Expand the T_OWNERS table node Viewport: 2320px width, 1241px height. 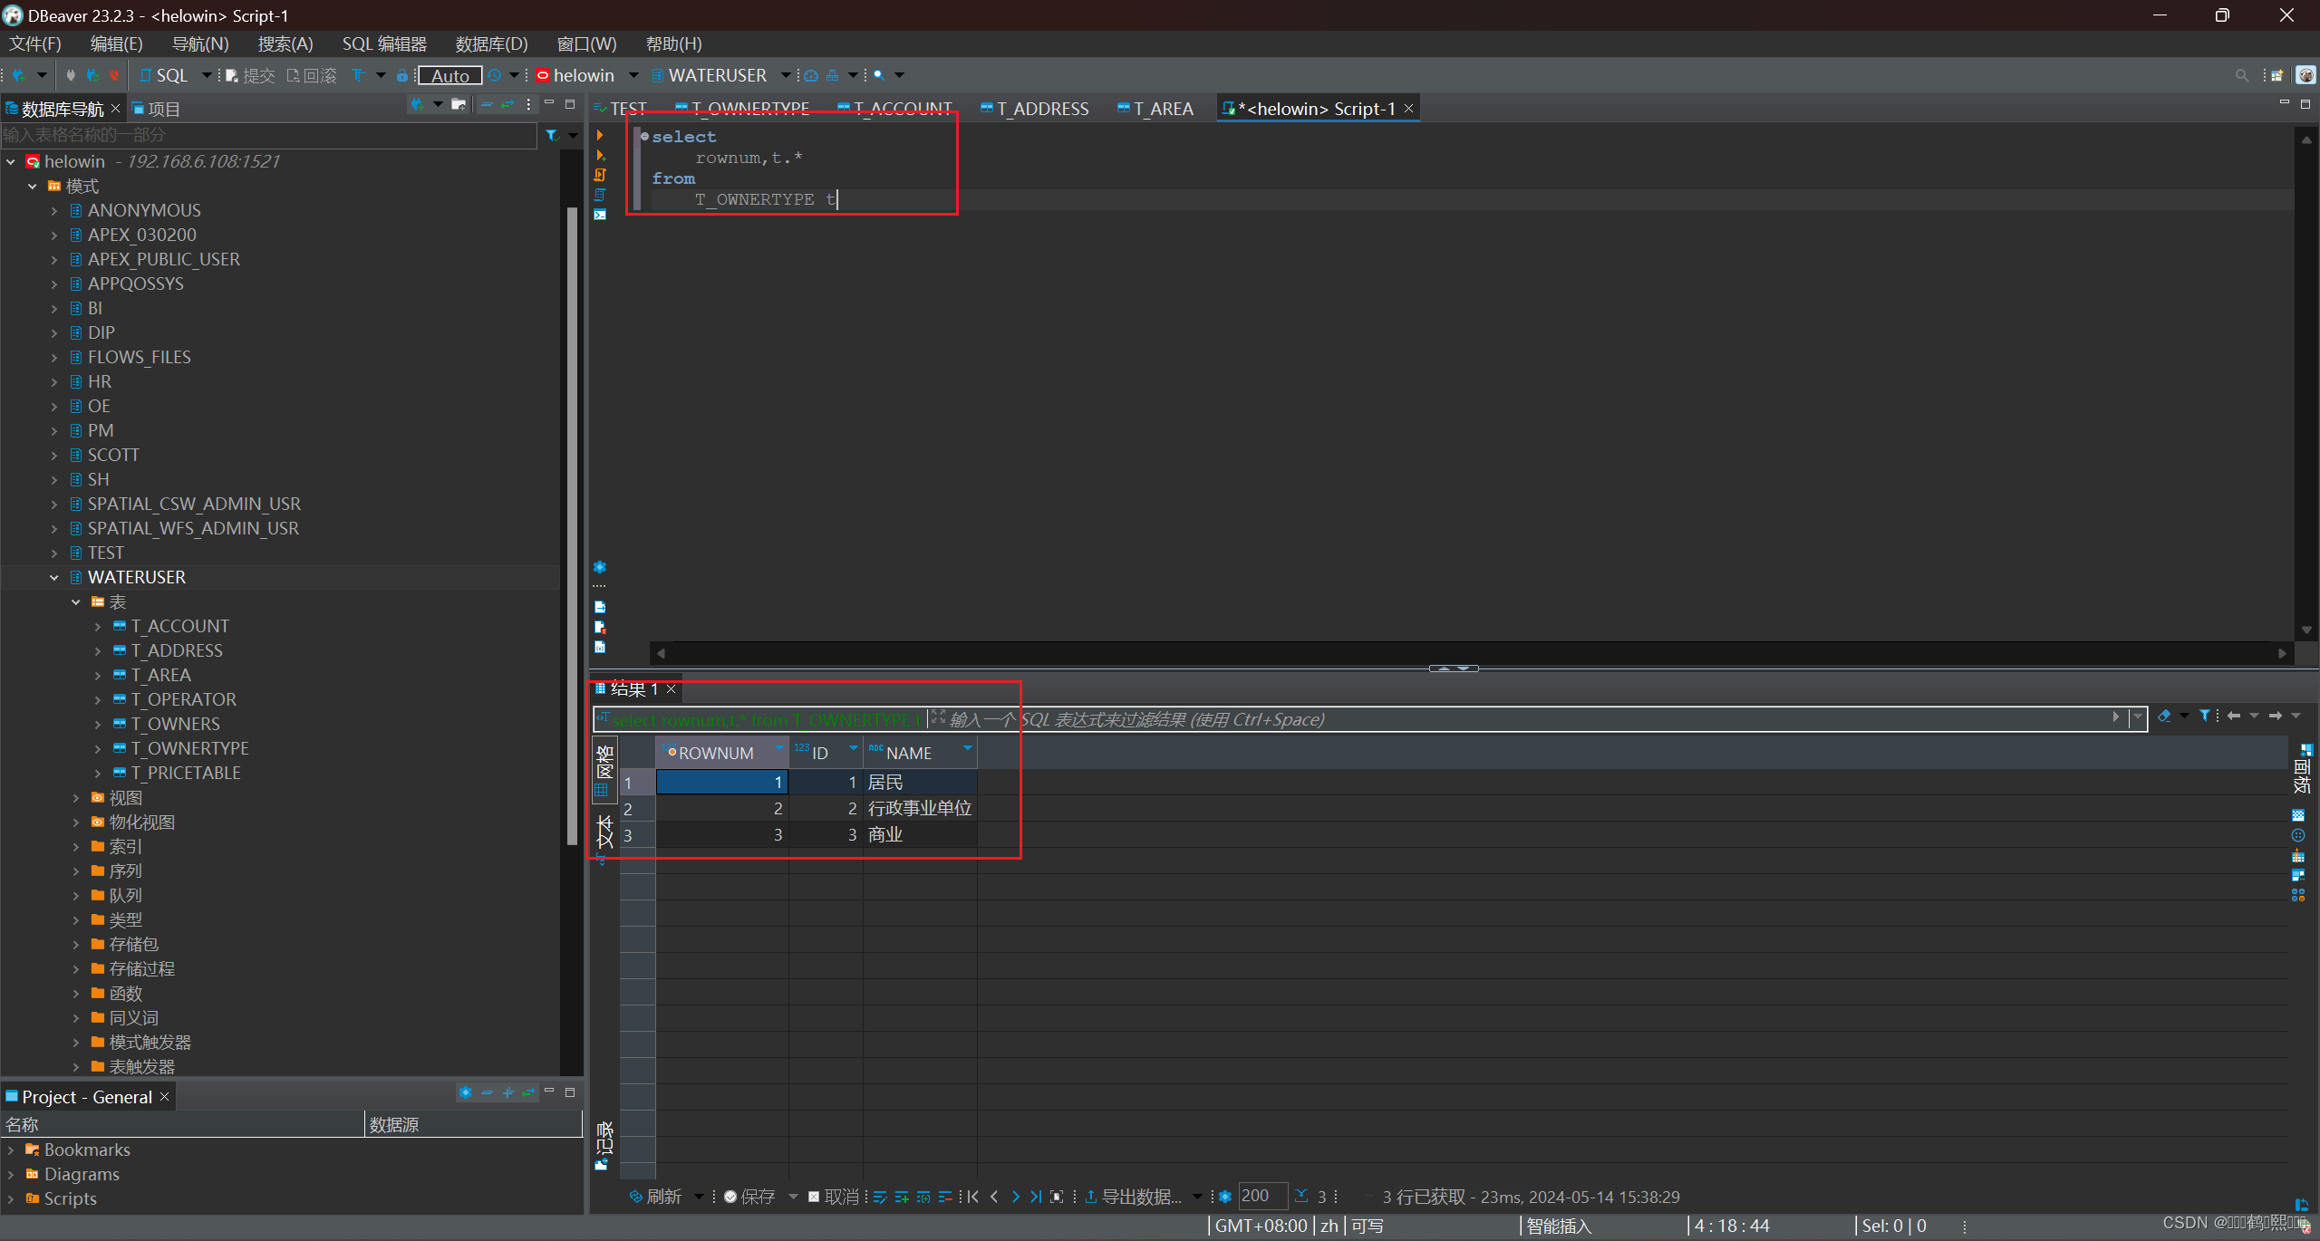pyautogui.click(x=98, y=724)
